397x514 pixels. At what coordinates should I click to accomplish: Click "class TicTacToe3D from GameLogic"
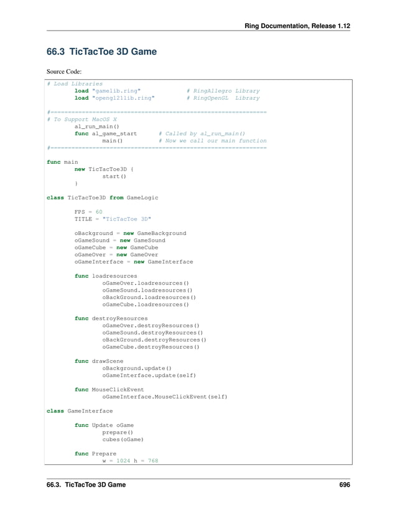click(x=103, y=198)
